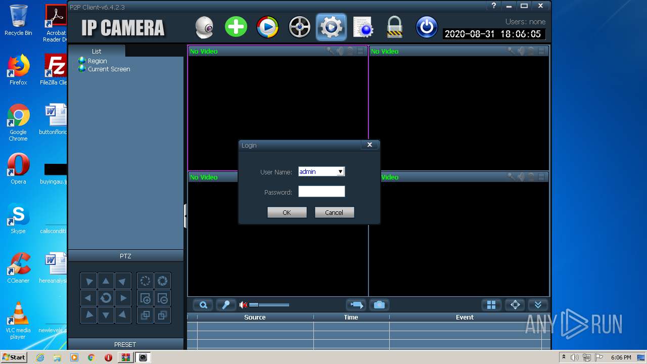This screenshot has height=364, width=647.
Task: Open the film reel record management icon
Action: [299, 27]
